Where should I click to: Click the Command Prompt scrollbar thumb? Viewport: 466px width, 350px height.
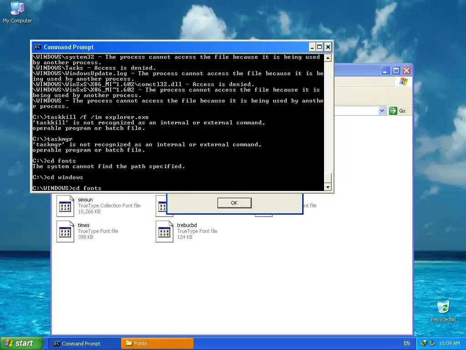(x=328, y=178)
